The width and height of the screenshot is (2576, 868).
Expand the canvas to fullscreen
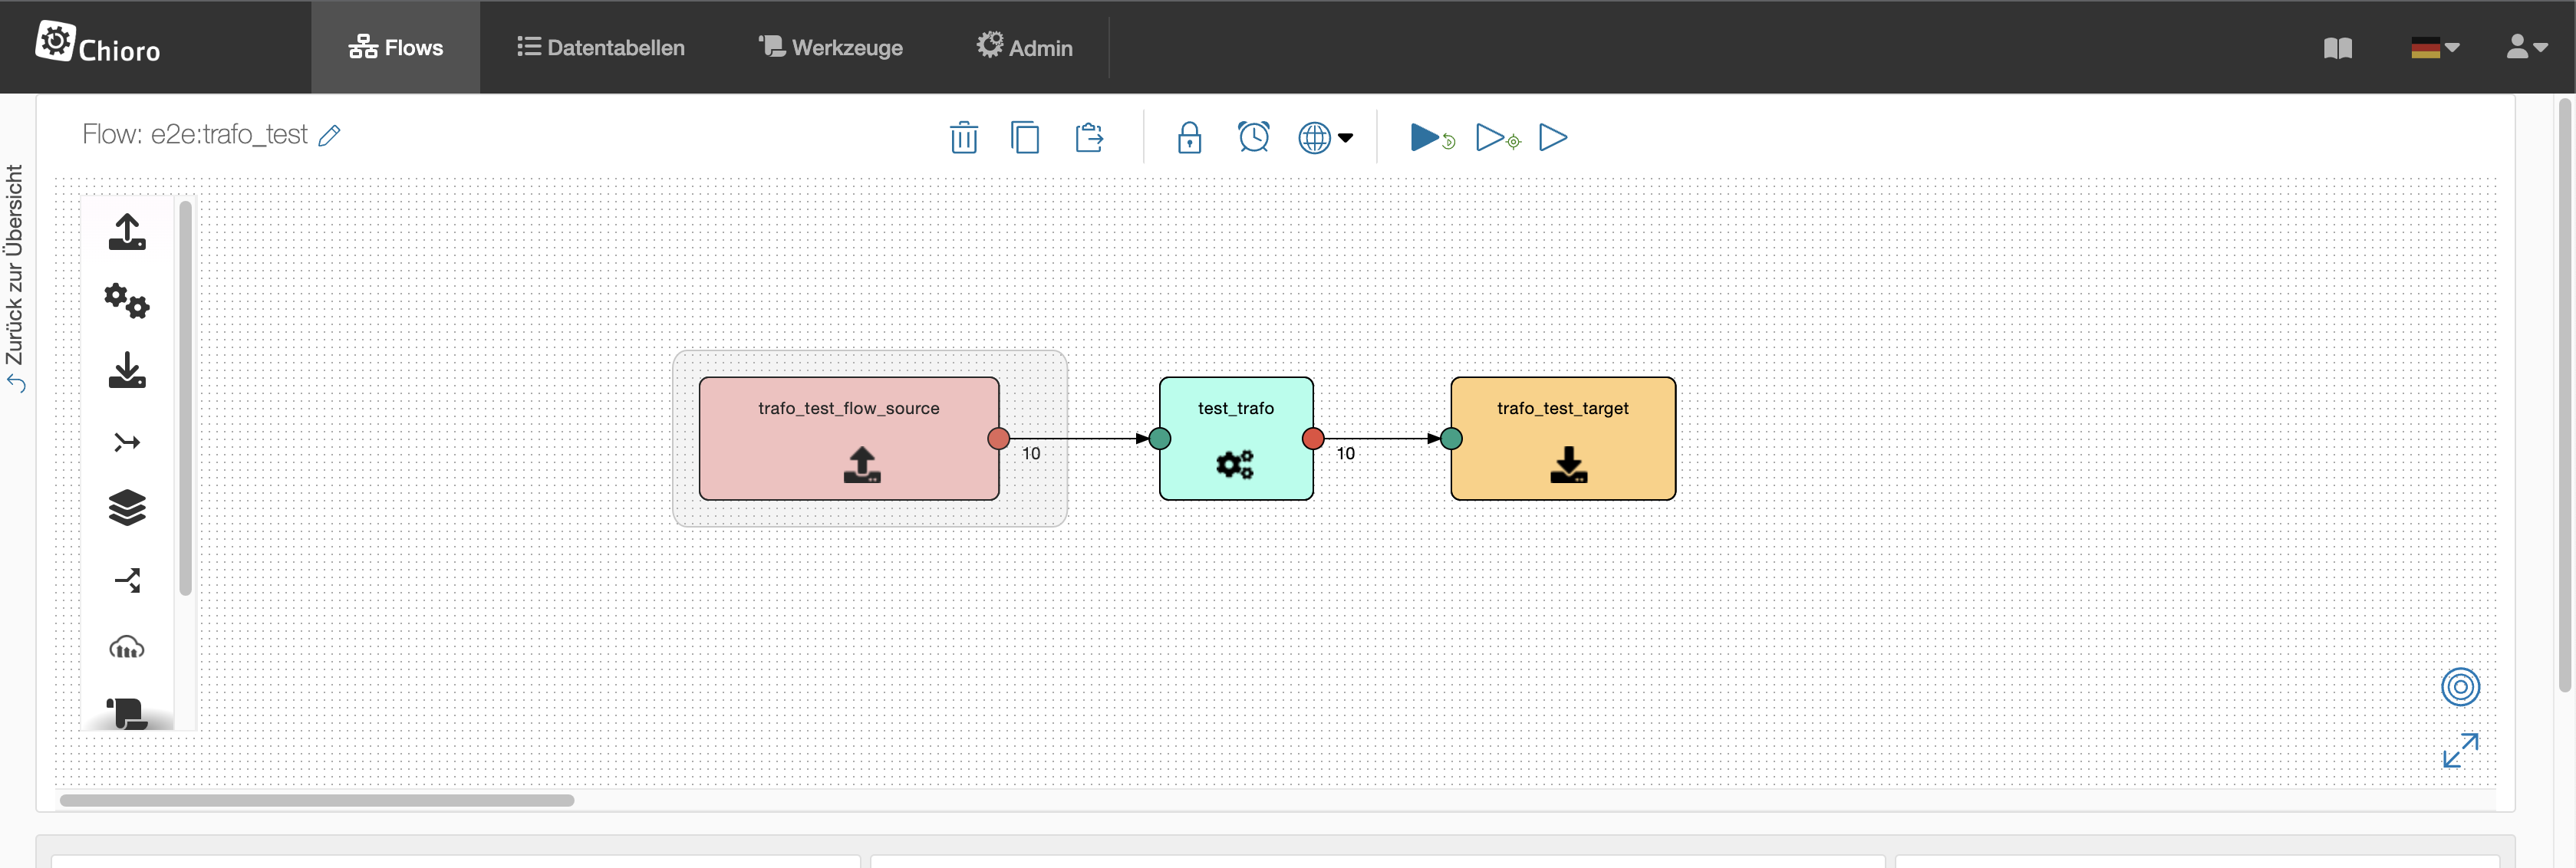[x=2460, y=750]
